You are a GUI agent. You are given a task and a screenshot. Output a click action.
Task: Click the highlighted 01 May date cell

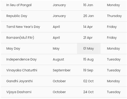(89, 49)
